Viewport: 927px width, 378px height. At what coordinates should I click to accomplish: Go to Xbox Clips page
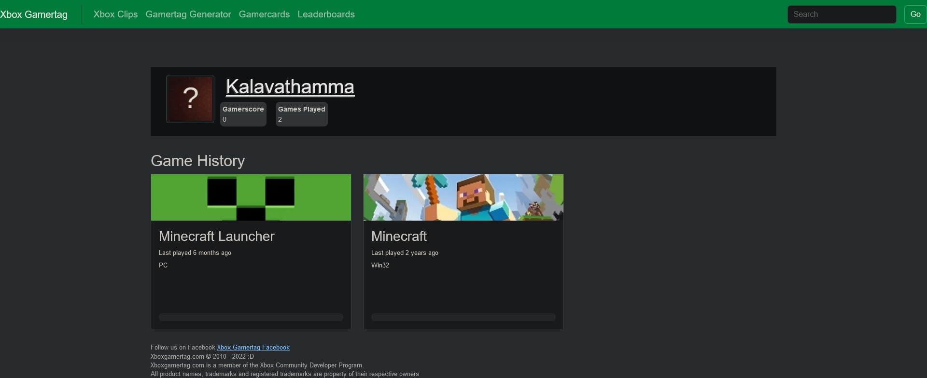(115, 14)
